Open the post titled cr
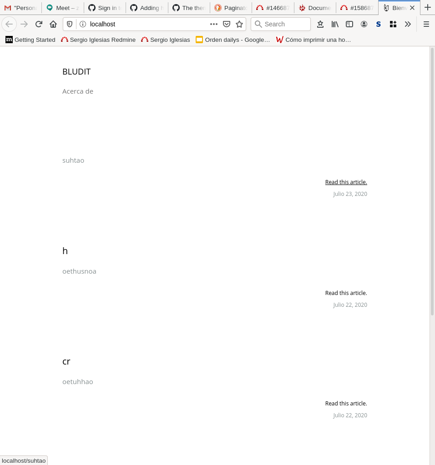The width and height of the screenshot is (435, 465). [66, 361]
